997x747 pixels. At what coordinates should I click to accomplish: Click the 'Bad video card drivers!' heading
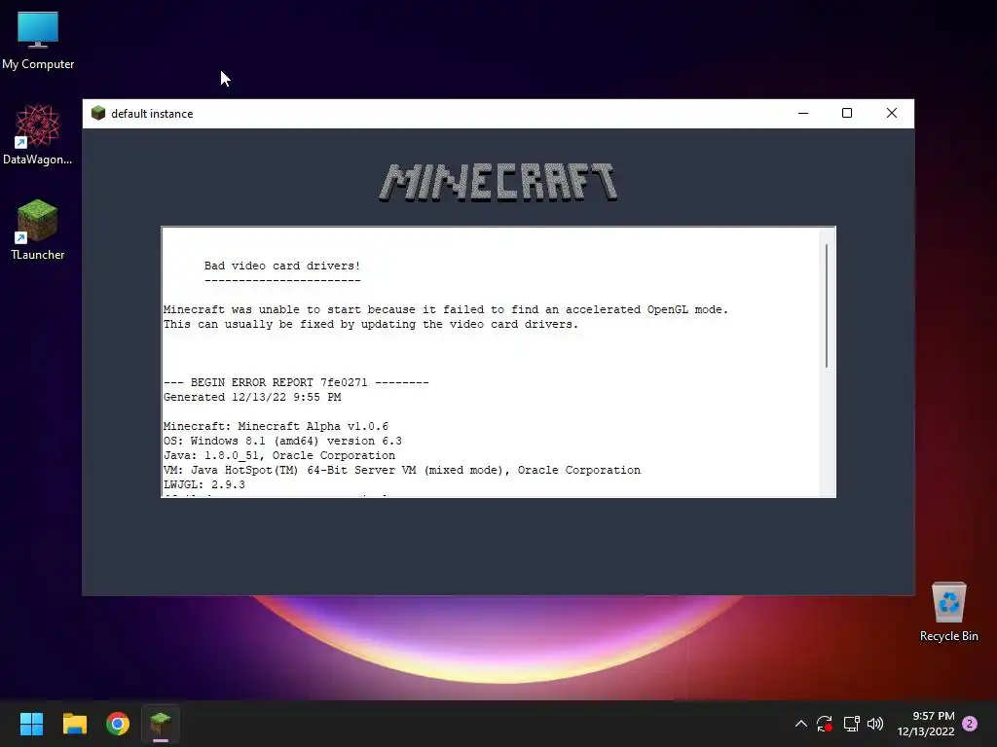(282, 266)
